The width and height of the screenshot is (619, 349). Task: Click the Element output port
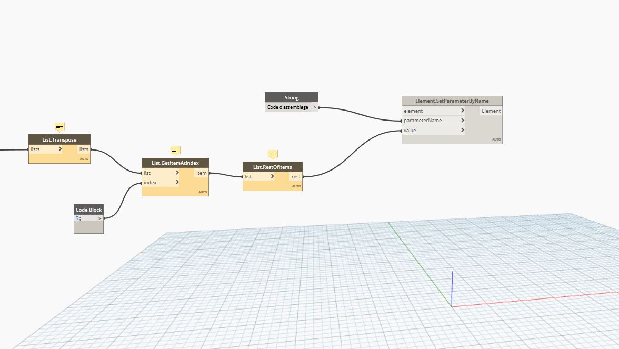[x=491, y=111]
